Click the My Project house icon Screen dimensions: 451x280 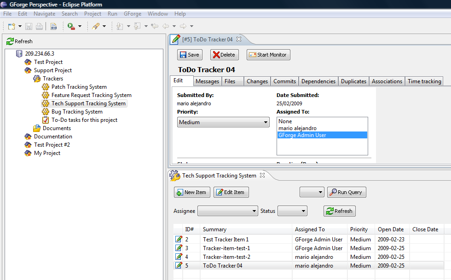click(x=28, y=153)
